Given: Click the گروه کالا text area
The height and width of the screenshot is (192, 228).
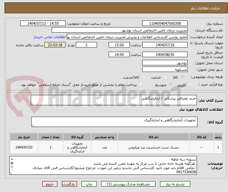Looking at the screenshot, I should 114,122.
